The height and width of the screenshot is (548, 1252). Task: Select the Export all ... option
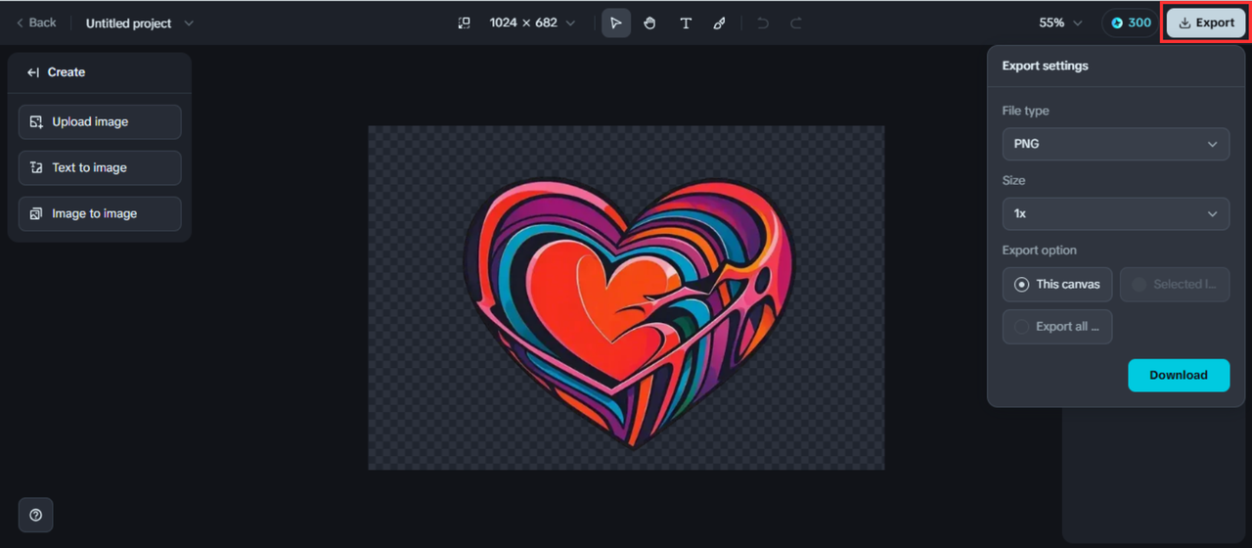pyautogui.click(x=1057, y=327)
